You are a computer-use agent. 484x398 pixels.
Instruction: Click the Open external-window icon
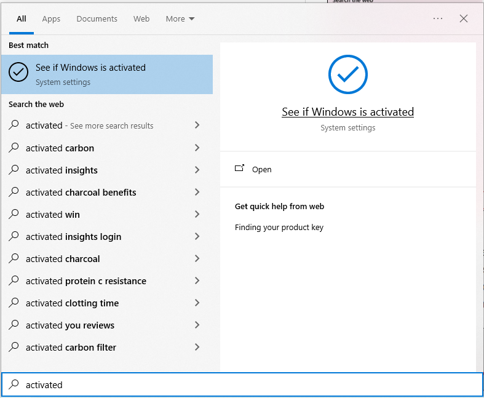point(240,169)
